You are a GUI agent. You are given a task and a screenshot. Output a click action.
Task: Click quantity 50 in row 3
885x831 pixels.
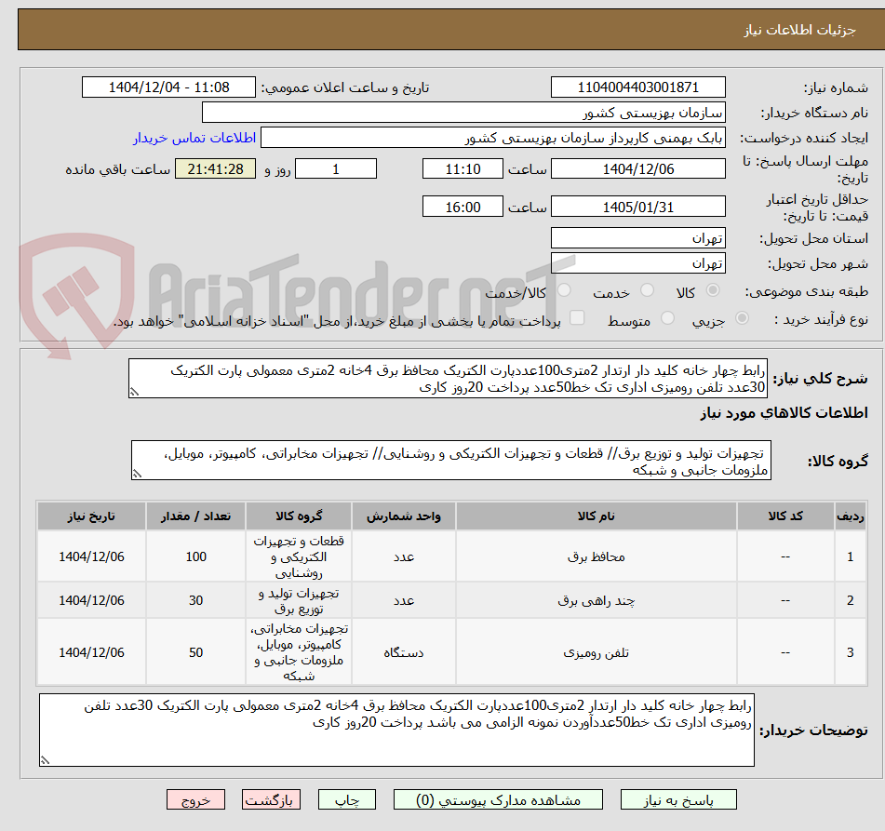click(x=195, y=652)
